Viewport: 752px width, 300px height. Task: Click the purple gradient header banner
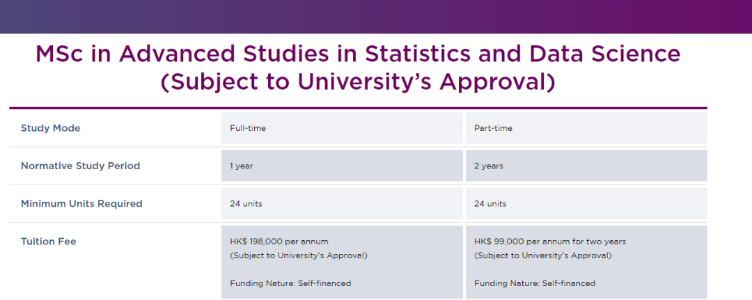tap(376, 17)
